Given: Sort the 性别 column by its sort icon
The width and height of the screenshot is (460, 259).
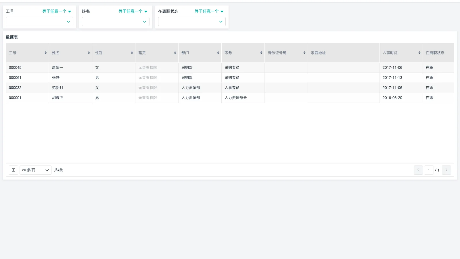Looking at the screenshot, I should (131, 53).
